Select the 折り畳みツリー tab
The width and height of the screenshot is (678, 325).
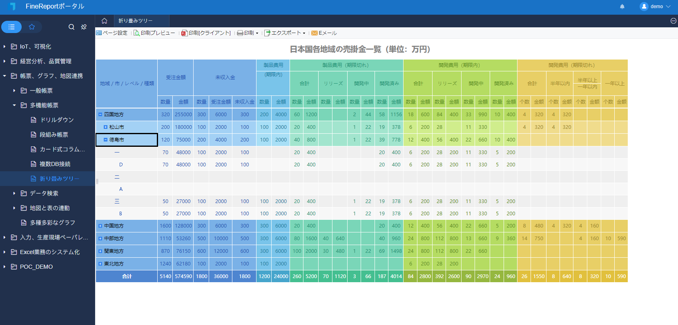[x=141, y=21]
